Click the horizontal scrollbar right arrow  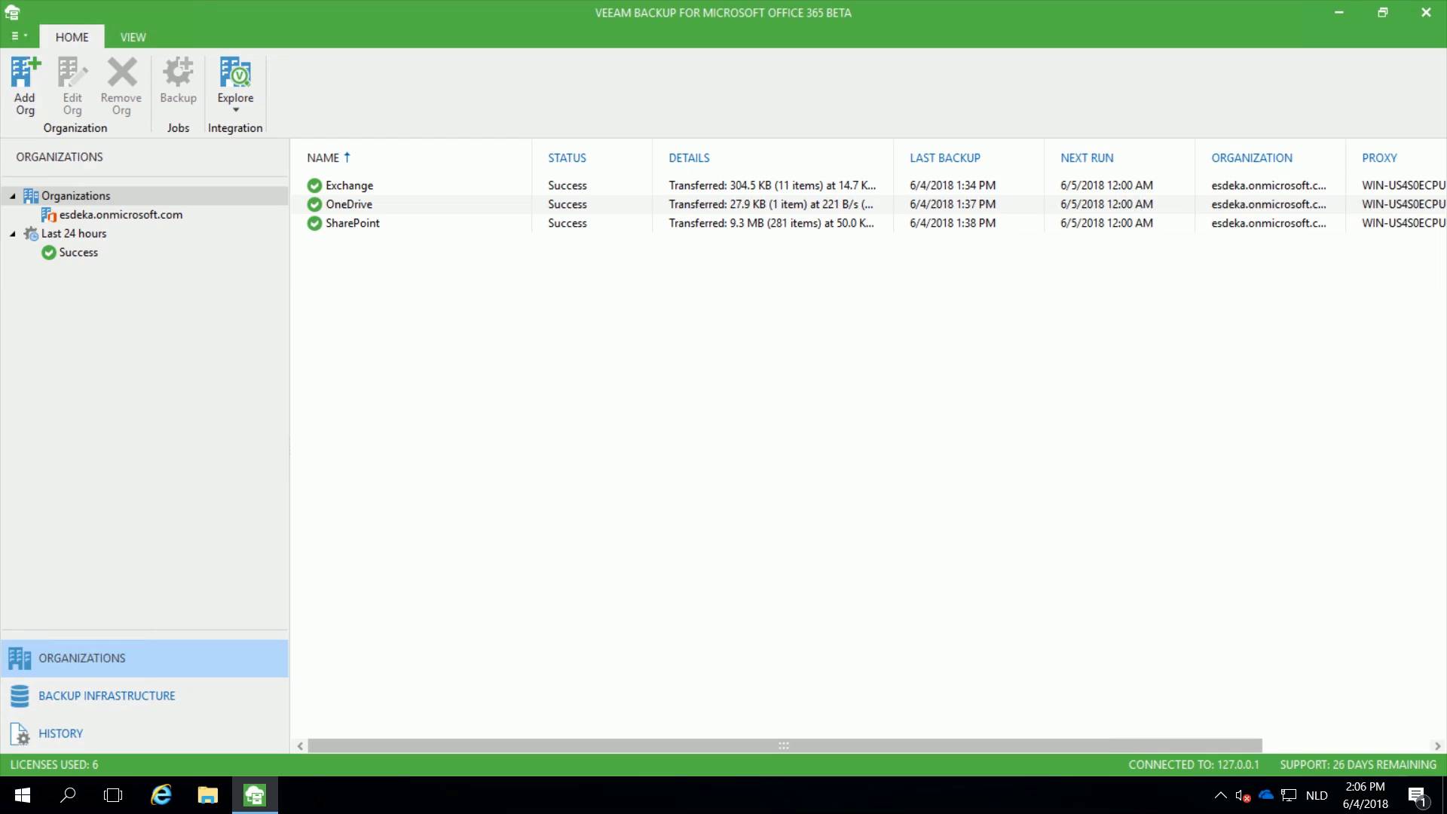(1437, 745)
